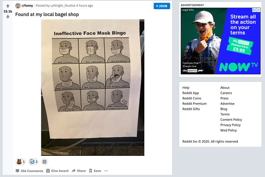Upvote the bagel shop post
This screenshot has width=265, height=177.
(x=8, y=6)
